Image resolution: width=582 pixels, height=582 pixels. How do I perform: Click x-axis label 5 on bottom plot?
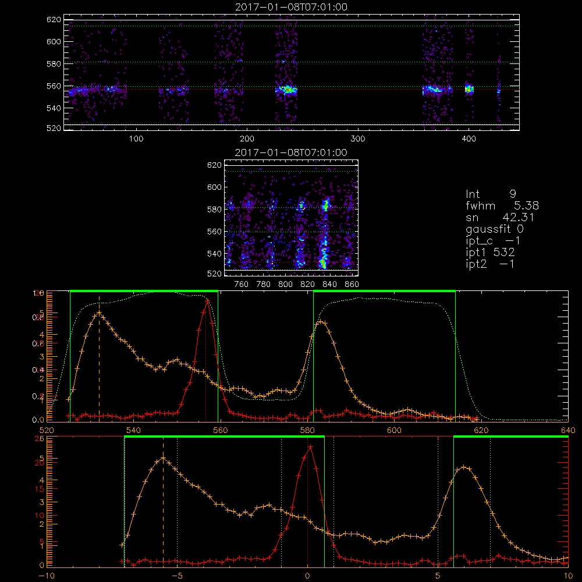point(438,576)
